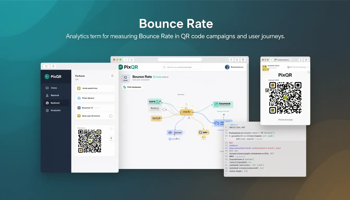Click the Scan button beside Bounce Rate
Screen dimensions: 350x200
pyautogui.click(x=125, y=78)
